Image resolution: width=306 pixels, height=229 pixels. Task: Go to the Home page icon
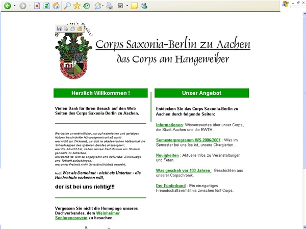click(56, 6)
